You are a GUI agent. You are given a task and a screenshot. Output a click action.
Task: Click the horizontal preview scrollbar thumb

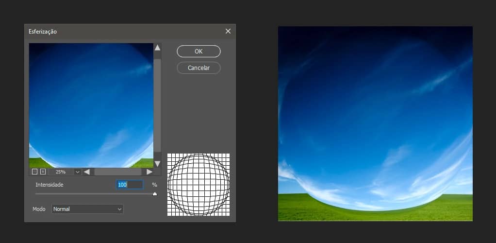click(x=117, y=172)
